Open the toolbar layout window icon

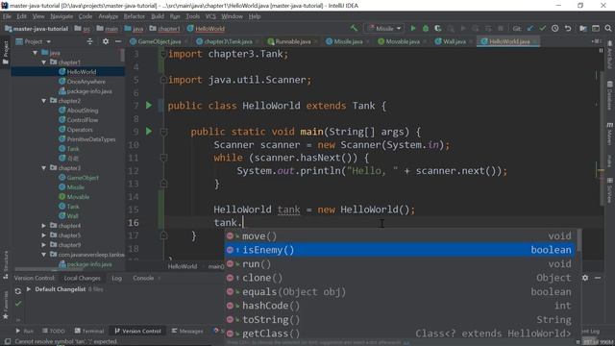(596, 28)
